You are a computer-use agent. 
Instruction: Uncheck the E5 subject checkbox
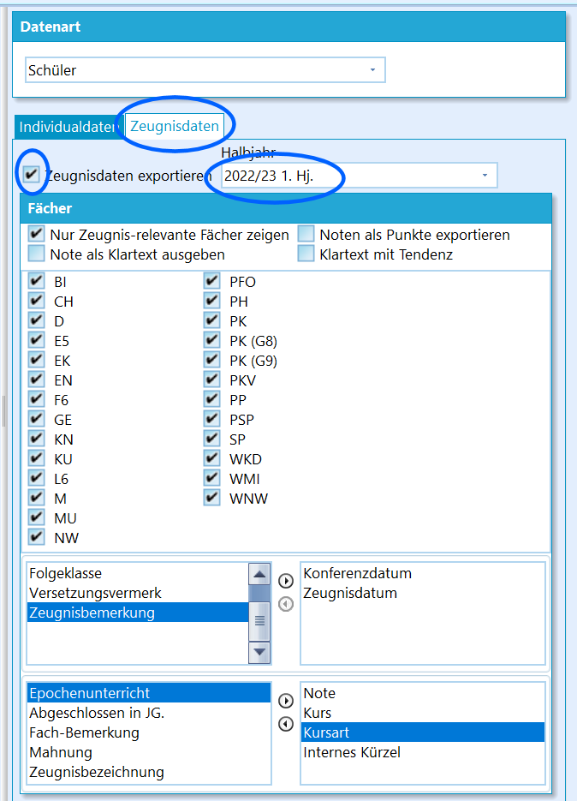coord(36,341)
